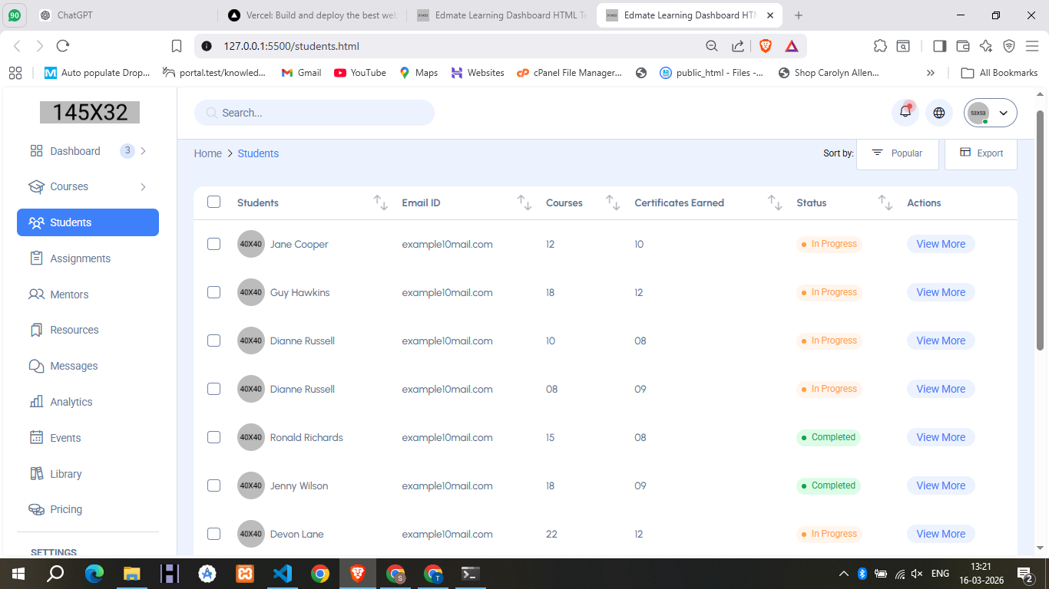
Task: Click the Events calendar icon in sidebar
Action: click(x=36, y=438)
